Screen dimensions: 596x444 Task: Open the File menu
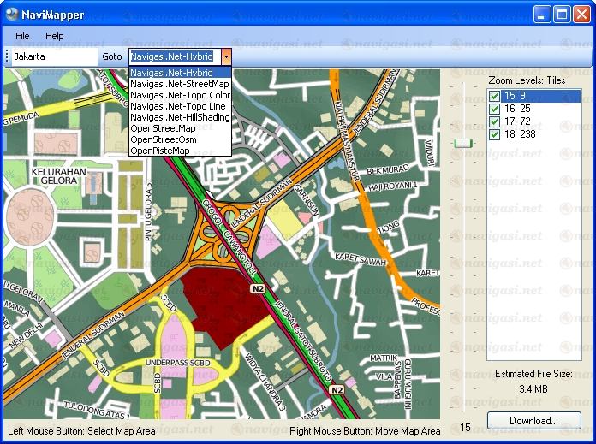click(22, 36)
